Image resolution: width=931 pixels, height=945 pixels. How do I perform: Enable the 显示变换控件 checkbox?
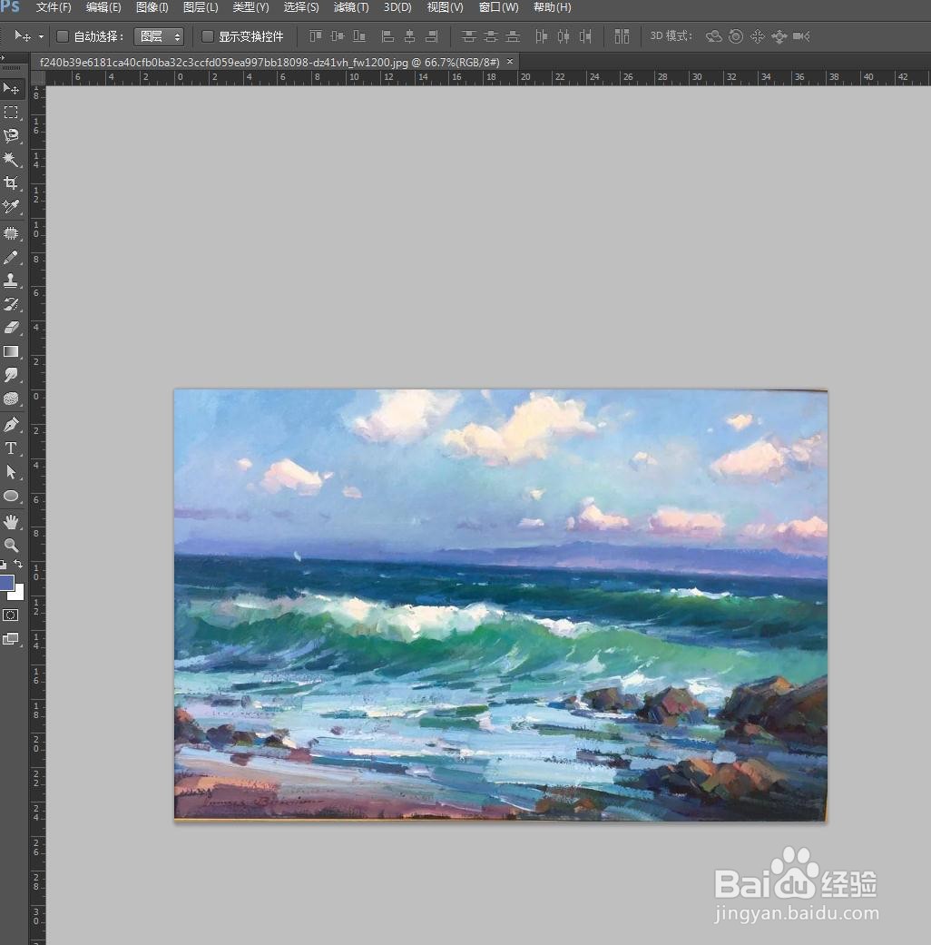coord(207,36)
